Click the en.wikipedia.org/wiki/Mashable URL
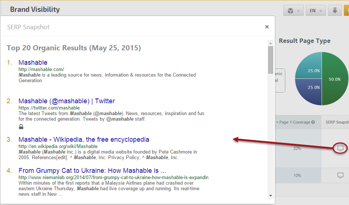This screenshot has height=205, width=349. pyautogui.click(x=58, y=146)
